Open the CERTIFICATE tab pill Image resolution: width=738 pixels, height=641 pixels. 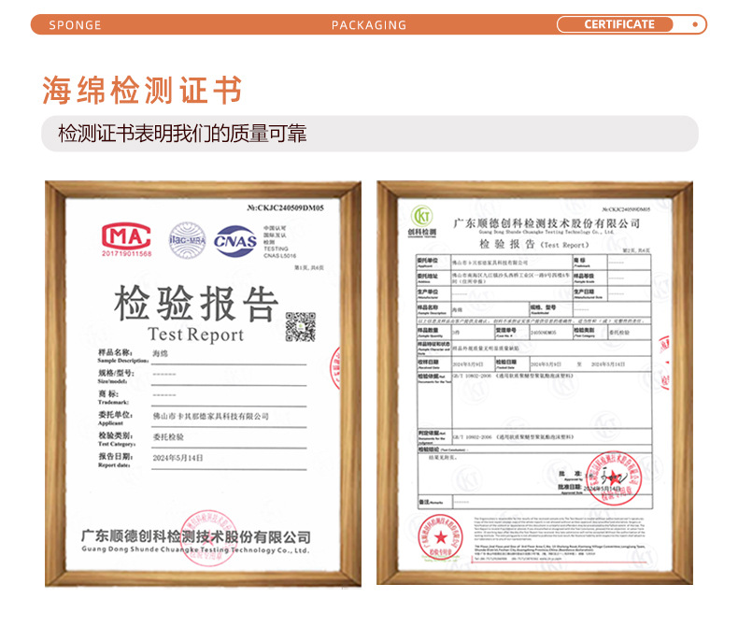(615, 24)
